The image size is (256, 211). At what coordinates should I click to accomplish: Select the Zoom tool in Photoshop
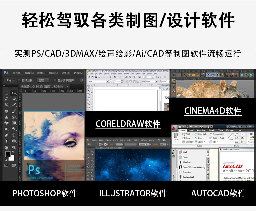click(x=14, y=147)
